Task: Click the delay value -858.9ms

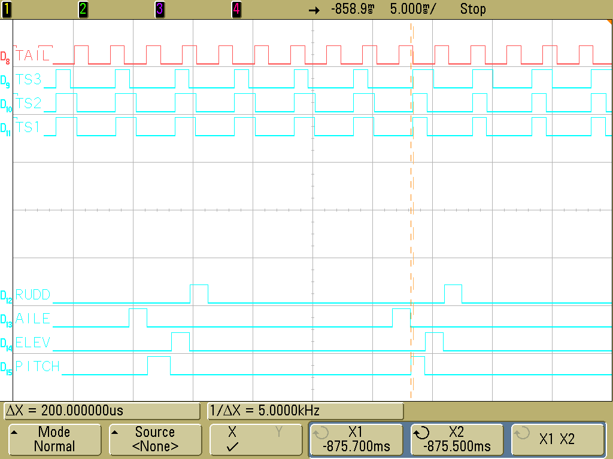Action: (x=353, y=8)
